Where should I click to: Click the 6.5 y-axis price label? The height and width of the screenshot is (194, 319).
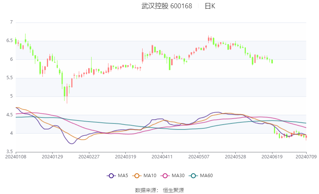(9, 41)
